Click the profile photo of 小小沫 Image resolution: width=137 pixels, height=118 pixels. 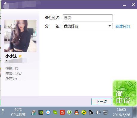click(20, 36)
